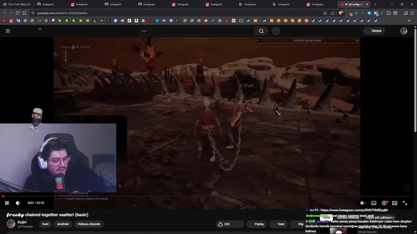This screenshot has height=234, width=417.
Task: Open the Brave Shields lion icon
Action: coord(340,13)
